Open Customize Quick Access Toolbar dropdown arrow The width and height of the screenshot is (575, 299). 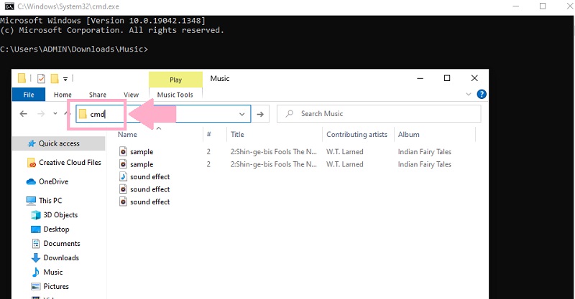point(65,78)
